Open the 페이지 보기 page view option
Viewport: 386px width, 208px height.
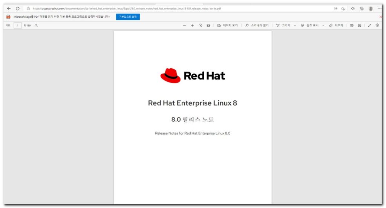click(x=227, y=25)
